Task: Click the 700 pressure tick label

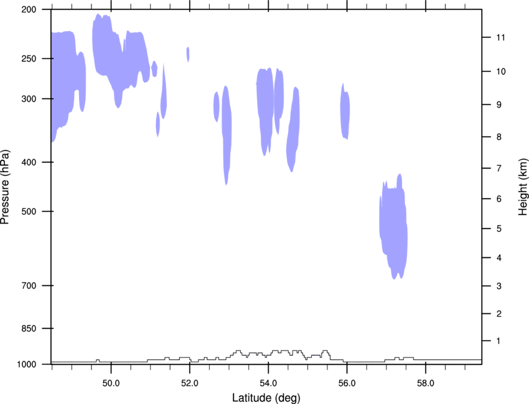Action: (29, 286)
